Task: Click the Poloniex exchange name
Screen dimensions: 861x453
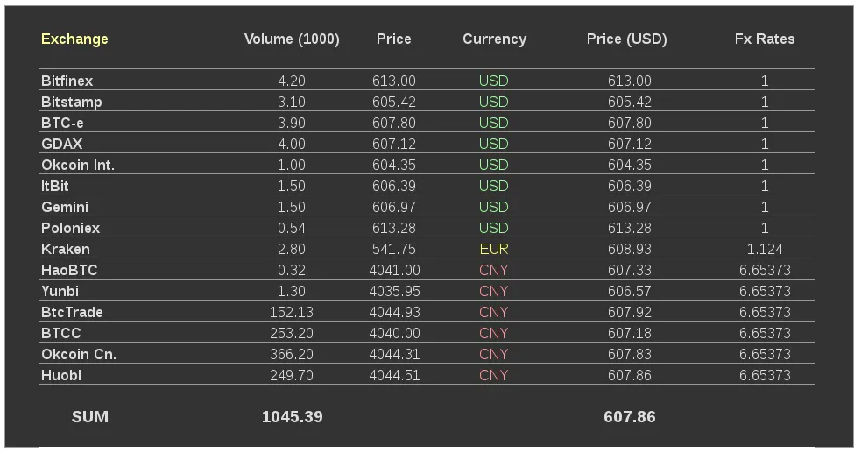Action: 70,229
